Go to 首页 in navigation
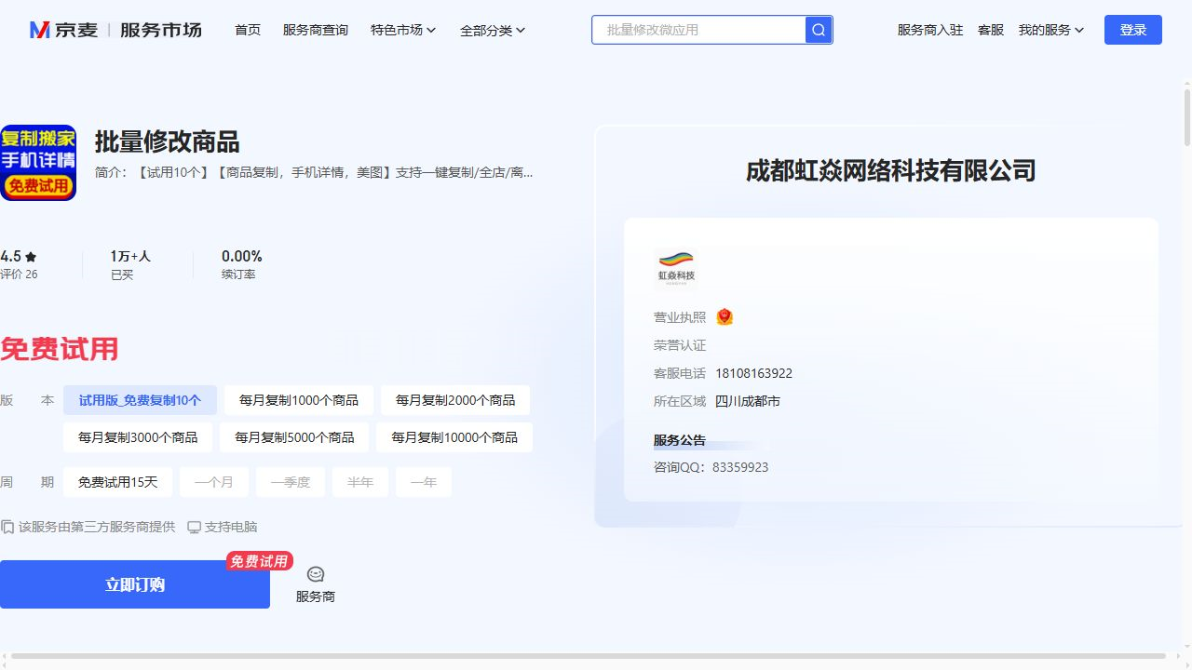 point(248,30)
